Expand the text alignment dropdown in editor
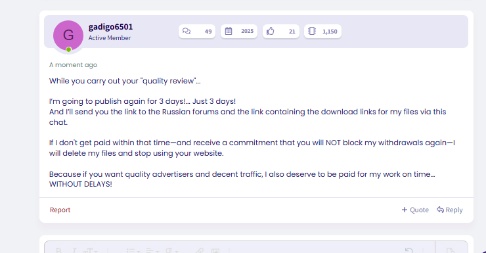Screen dimensions: 486x253 152,250
